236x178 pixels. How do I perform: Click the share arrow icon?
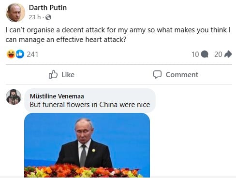[228, 54]
